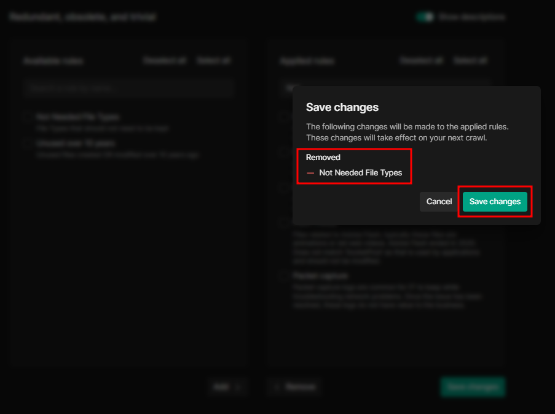Click Deselect all in Available rules panel
This screenshot has width=555, height=414.
(x=164, y=61)
